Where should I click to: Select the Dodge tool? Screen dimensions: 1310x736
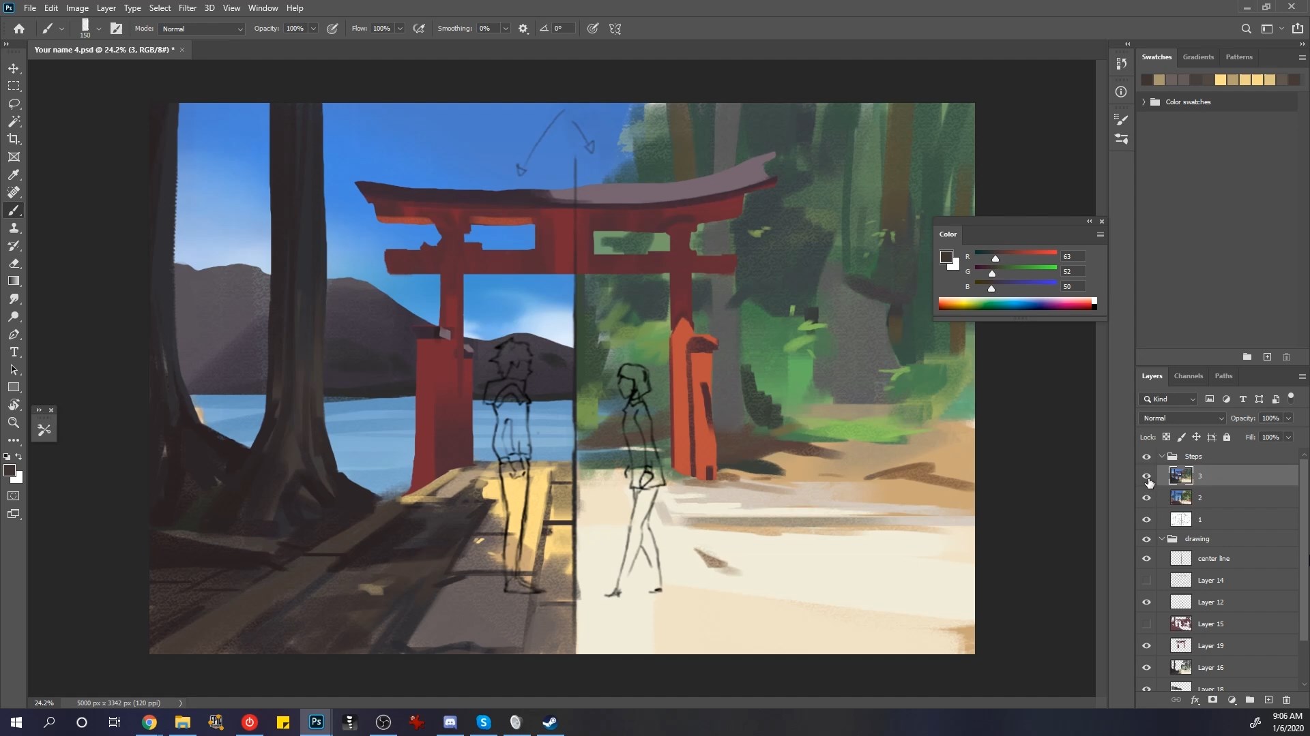point(14,316)
